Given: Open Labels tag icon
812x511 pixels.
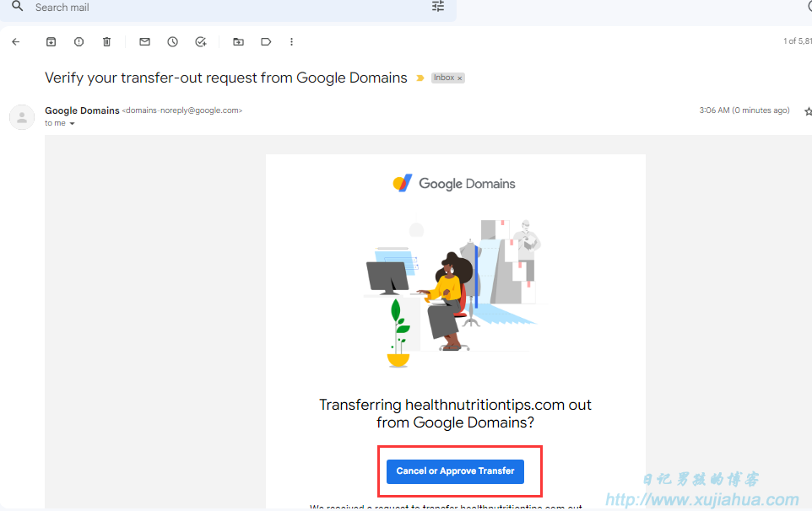Looking at the screenshot, I should coord(266,42).
